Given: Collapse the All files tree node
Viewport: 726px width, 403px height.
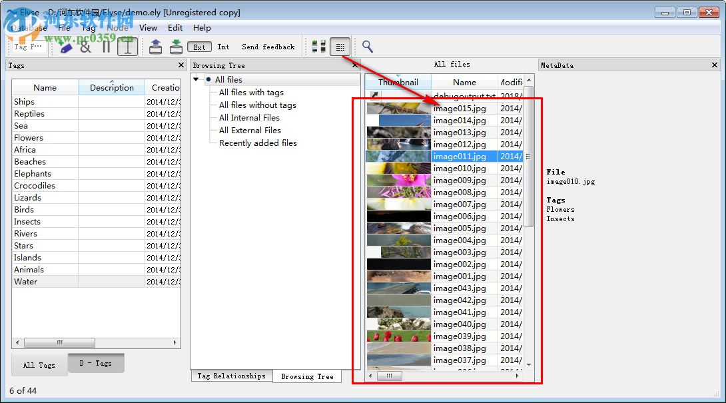Looking at the screenshot, I should tap(197, 80).
